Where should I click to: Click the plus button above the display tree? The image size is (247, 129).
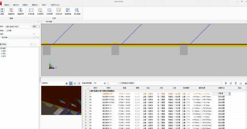[x=31, y=44]
